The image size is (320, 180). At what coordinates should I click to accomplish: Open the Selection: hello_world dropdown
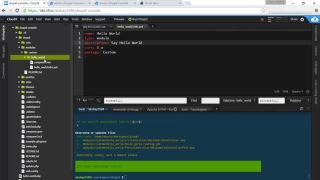239,100
